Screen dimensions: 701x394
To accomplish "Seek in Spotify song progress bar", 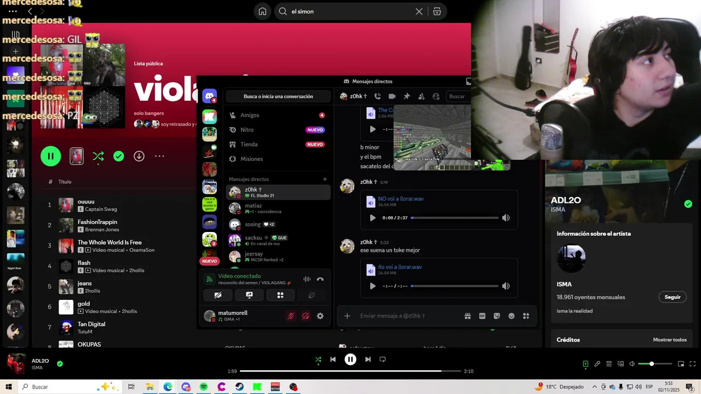I will [350, 371].
